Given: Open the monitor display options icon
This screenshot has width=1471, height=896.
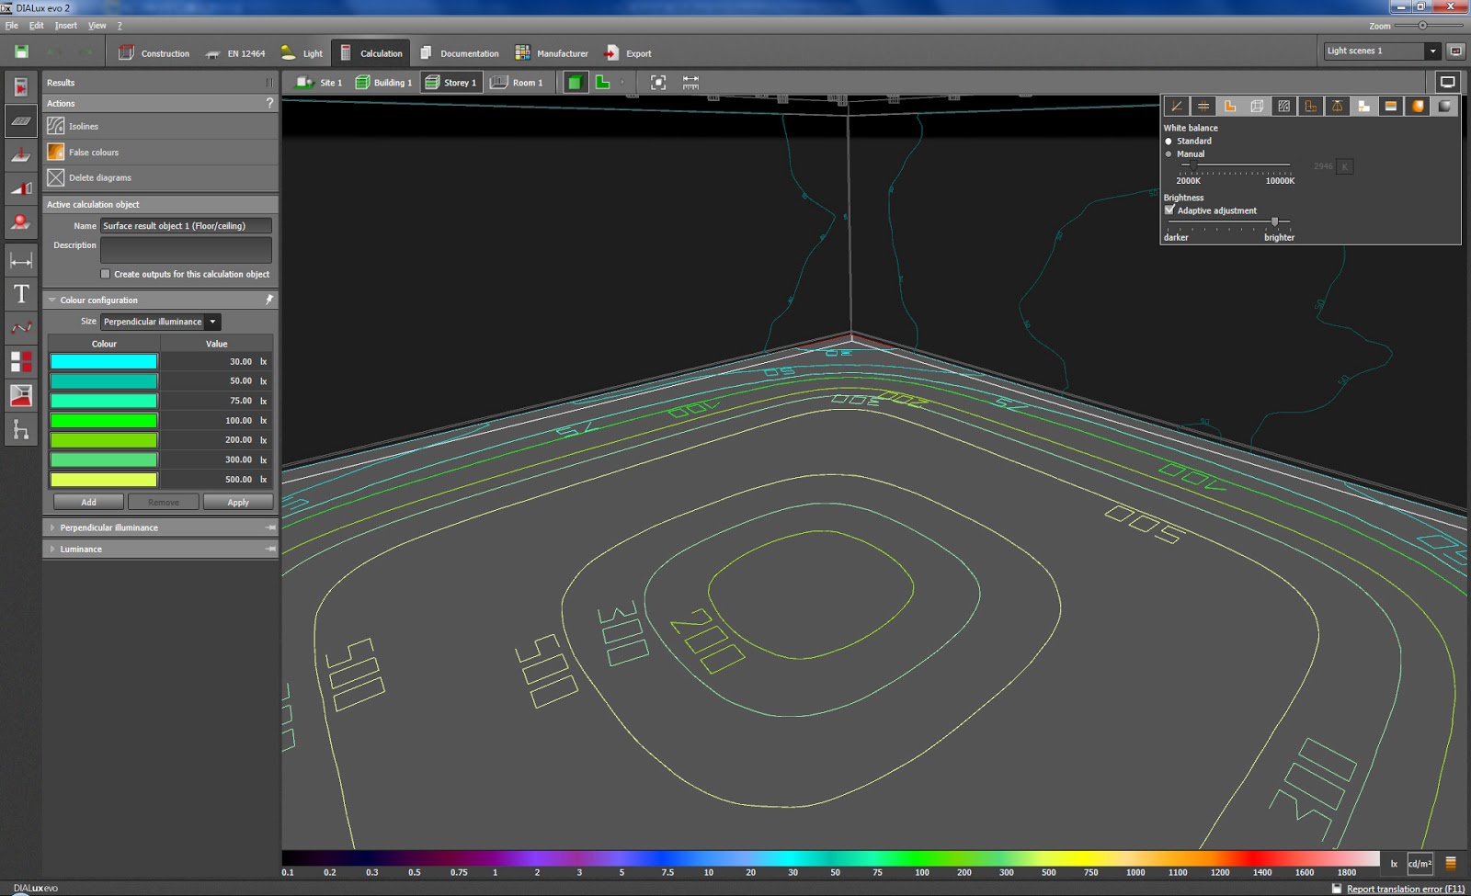Looking at the screenshot, I should click(x=1447, y=83).
